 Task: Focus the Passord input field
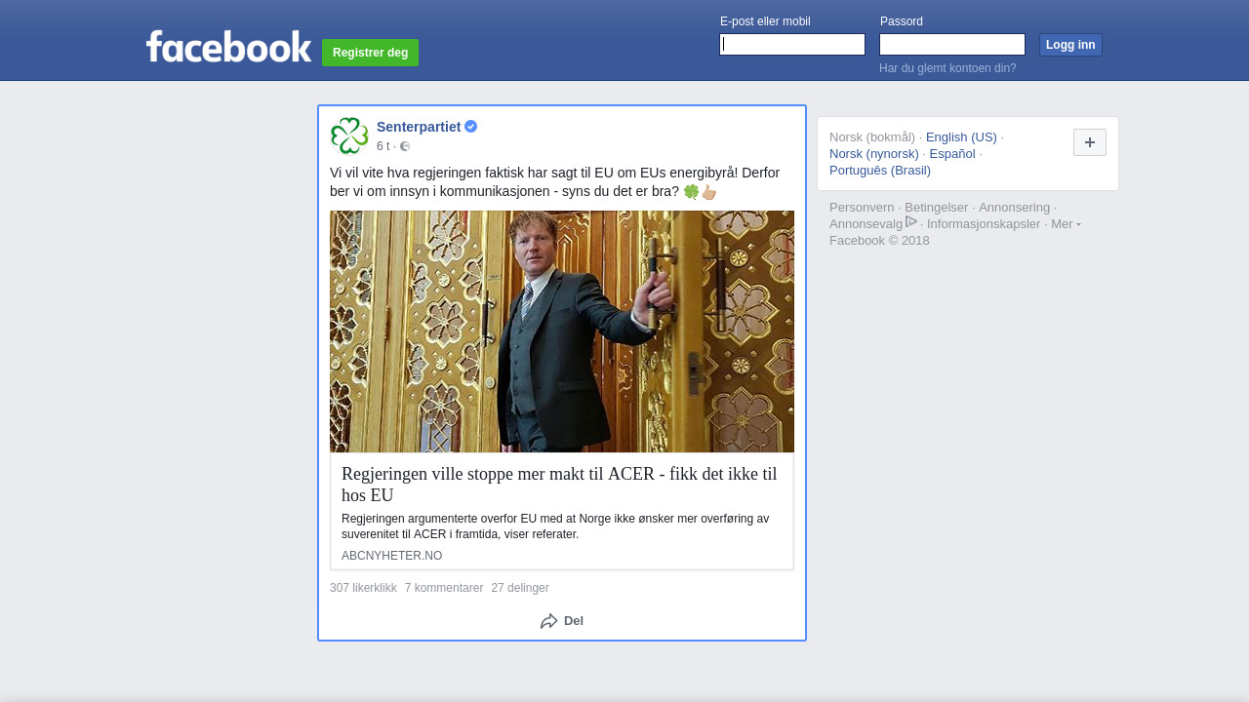(952, 45)
